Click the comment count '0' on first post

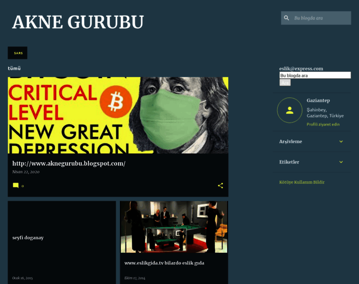pyautogui.click(x=23, y=186)
